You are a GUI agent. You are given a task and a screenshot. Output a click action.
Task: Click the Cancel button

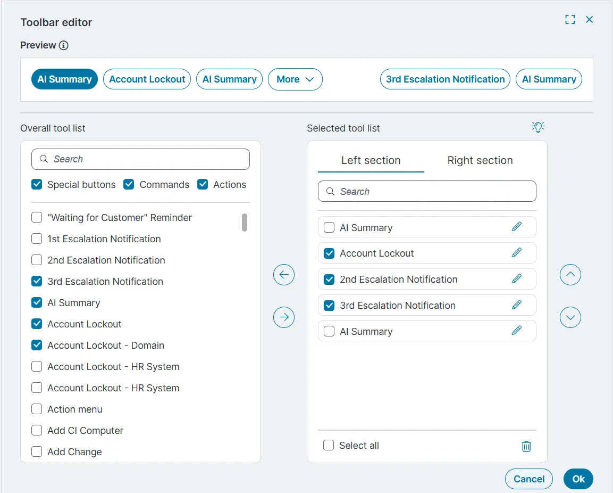click(x=529, y=479)
